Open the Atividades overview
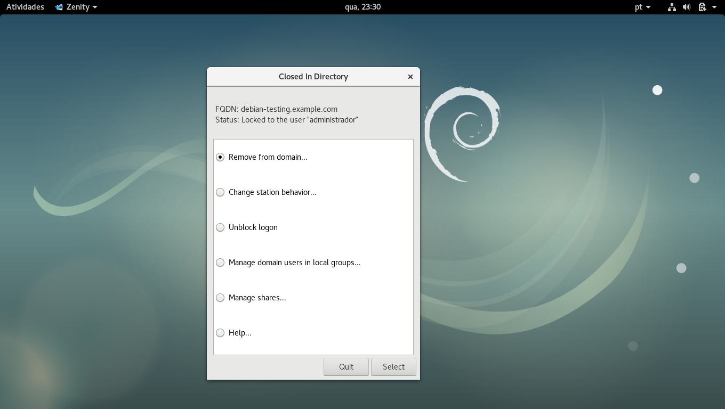This screenshot has width=725, height=409. (25, 7)
